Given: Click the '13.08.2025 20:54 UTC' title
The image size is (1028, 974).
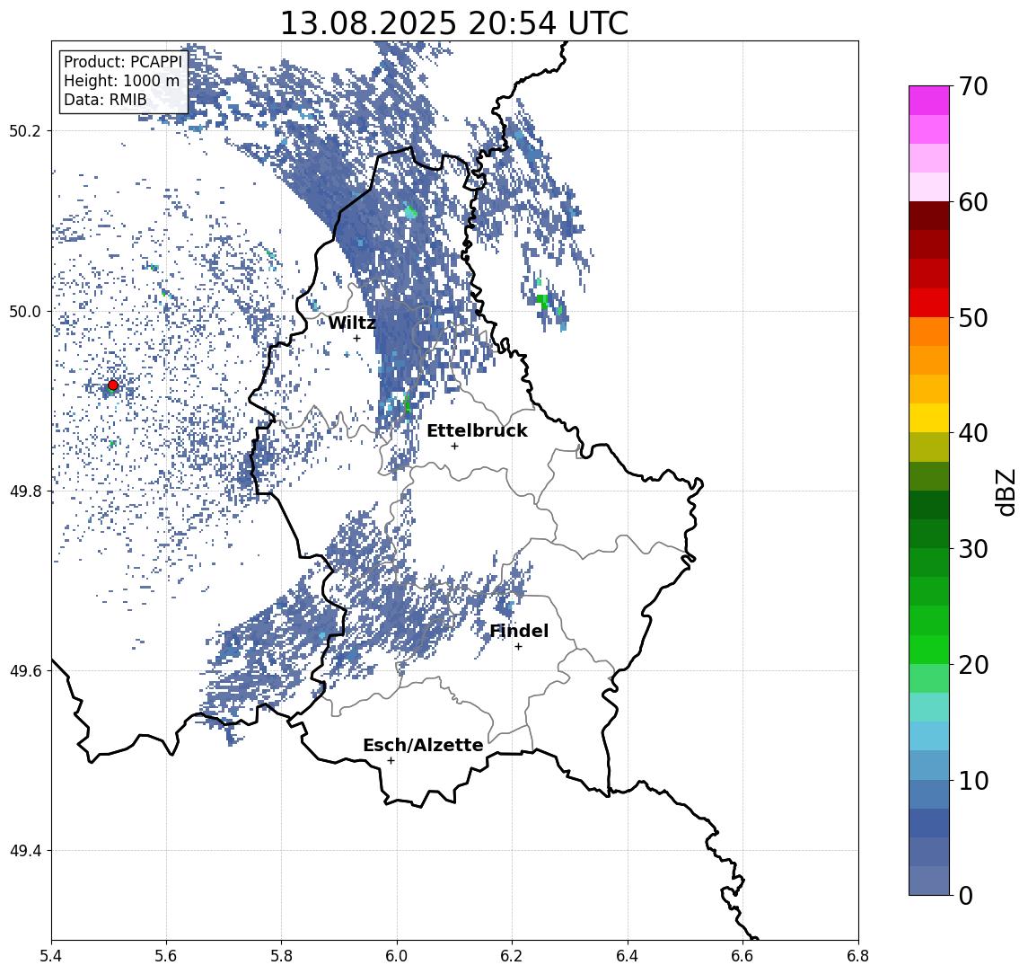Looking at the screenshot, I should point(453,23).
